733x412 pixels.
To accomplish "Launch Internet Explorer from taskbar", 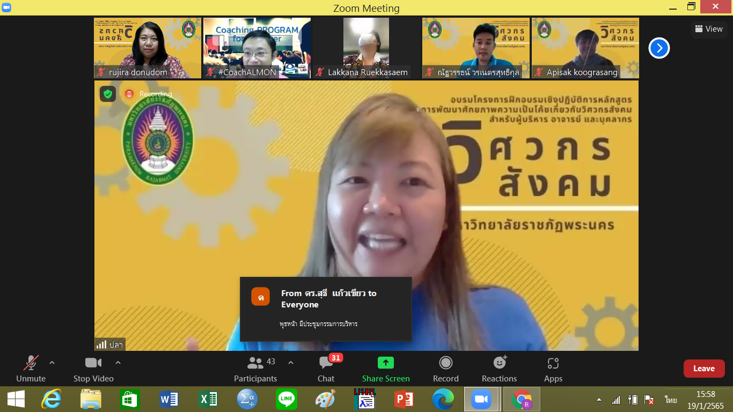I will click(x=52, y=400).
